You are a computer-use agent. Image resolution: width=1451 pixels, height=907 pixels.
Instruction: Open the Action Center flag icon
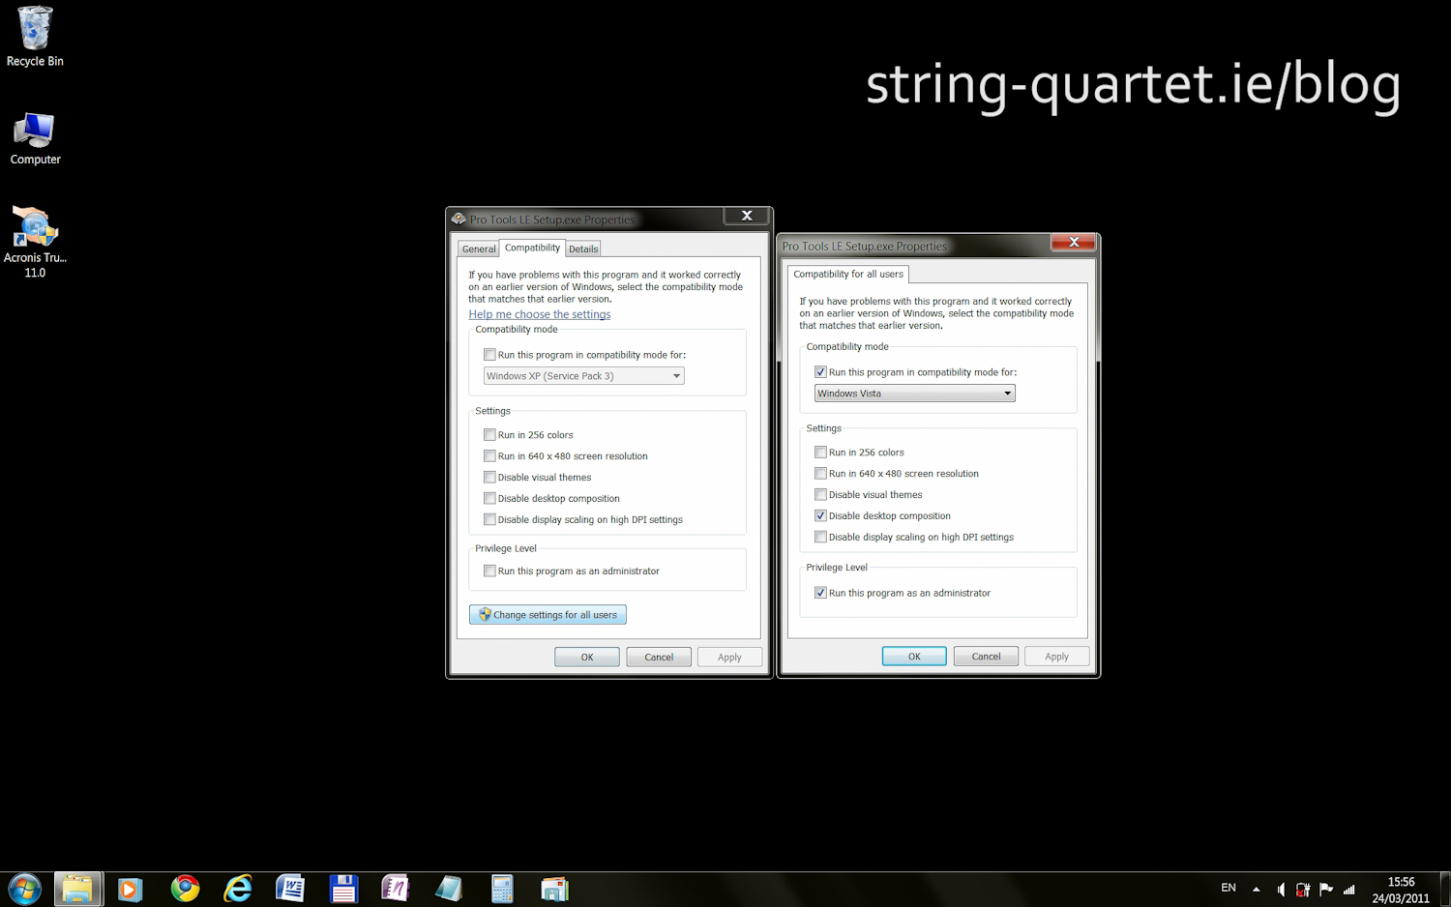pos(1326,890)
